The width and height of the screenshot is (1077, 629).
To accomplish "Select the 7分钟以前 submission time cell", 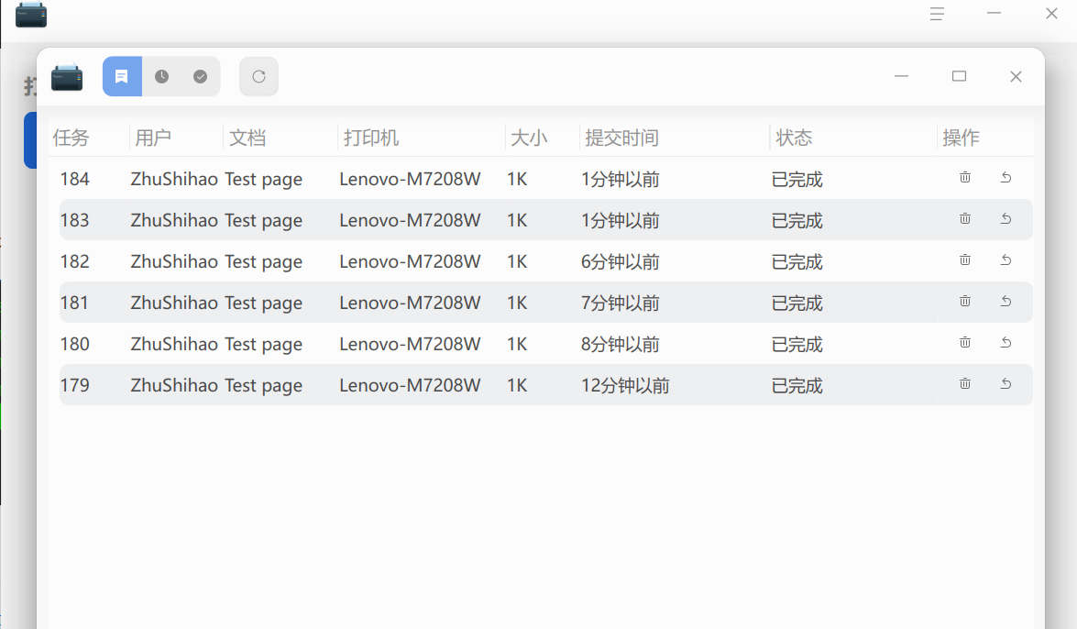I will click(621, 303).
